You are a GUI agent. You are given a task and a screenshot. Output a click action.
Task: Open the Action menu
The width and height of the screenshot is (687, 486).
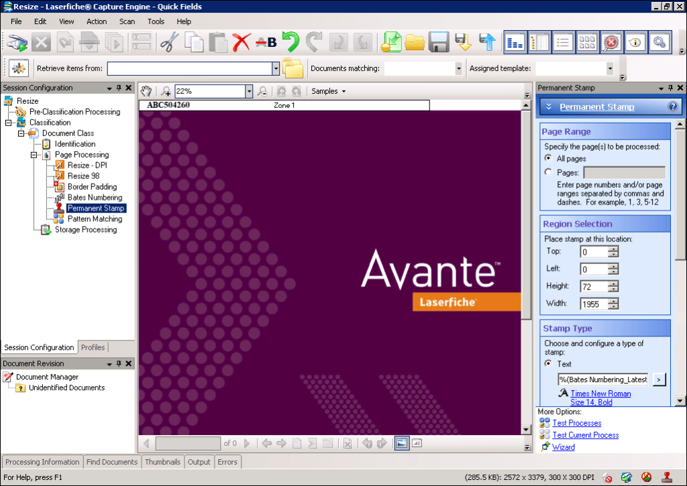click(97, 21)
